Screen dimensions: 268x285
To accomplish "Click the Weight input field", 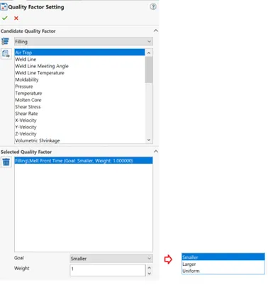I will point(108,270).
